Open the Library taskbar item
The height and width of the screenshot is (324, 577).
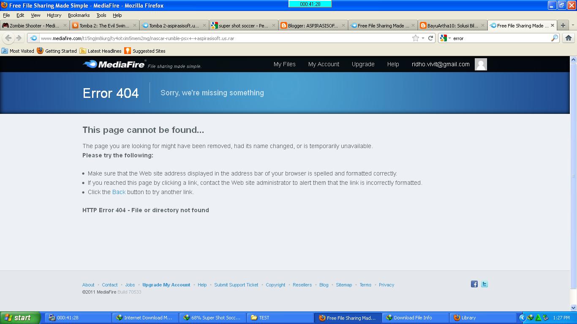click(x=483, y=318)
